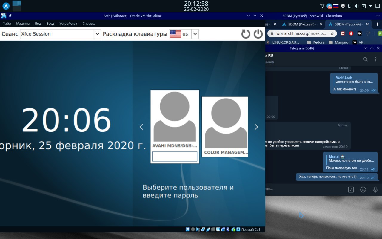Open VK bookmark

358,42
